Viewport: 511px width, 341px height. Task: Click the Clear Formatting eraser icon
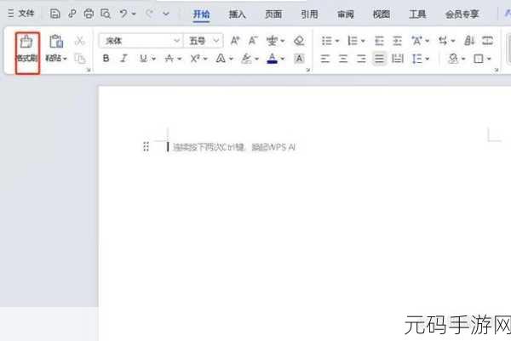pos(299,41)
